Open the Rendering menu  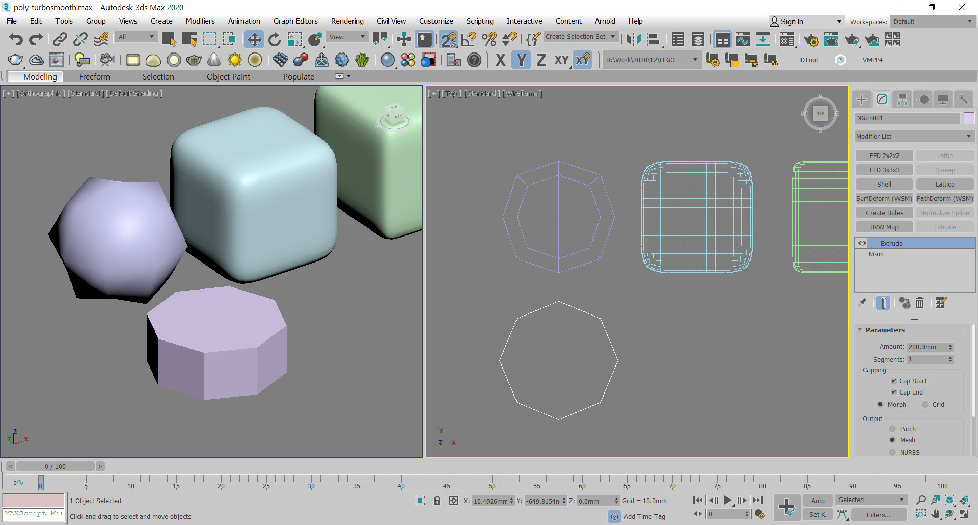coord(347,21)
